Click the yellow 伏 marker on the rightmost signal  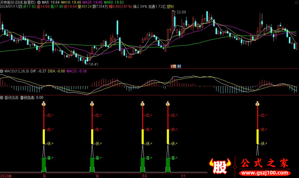click(263, 144)
